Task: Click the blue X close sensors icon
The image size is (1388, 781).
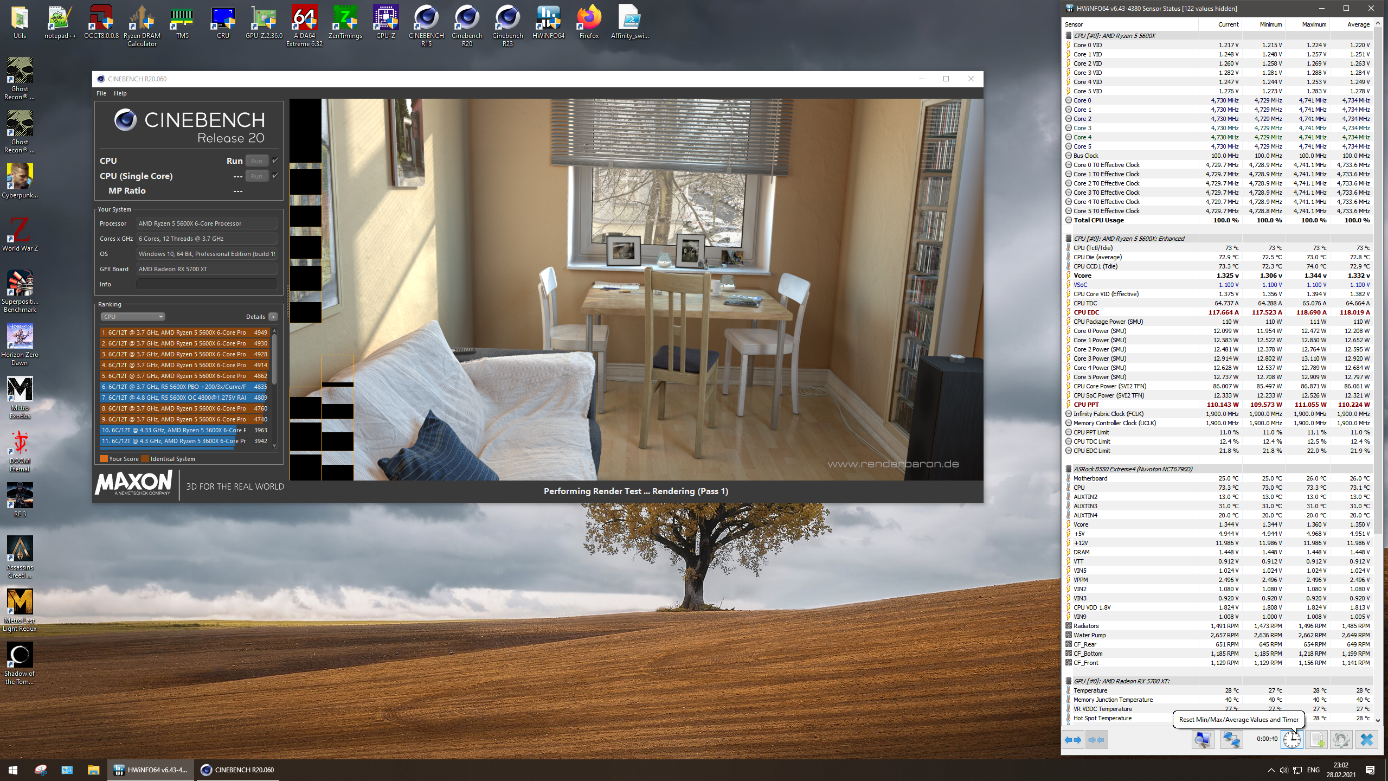Action: point(1366,740)
